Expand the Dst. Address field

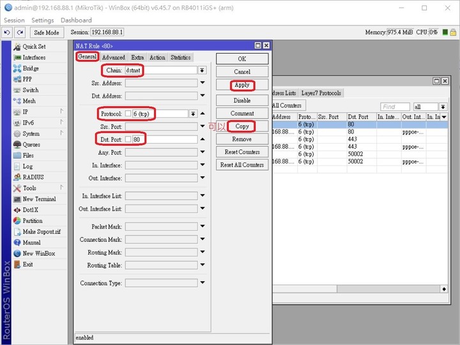tap(203, 95)
